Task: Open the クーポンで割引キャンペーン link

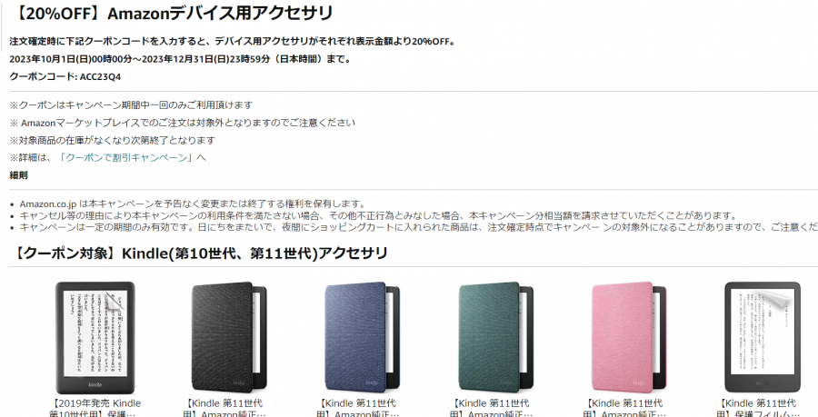Action: 128,157
